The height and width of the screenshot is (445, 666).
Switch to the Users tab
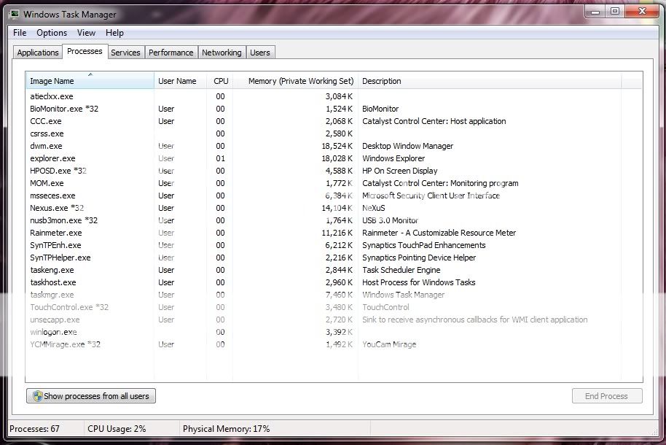260,53
